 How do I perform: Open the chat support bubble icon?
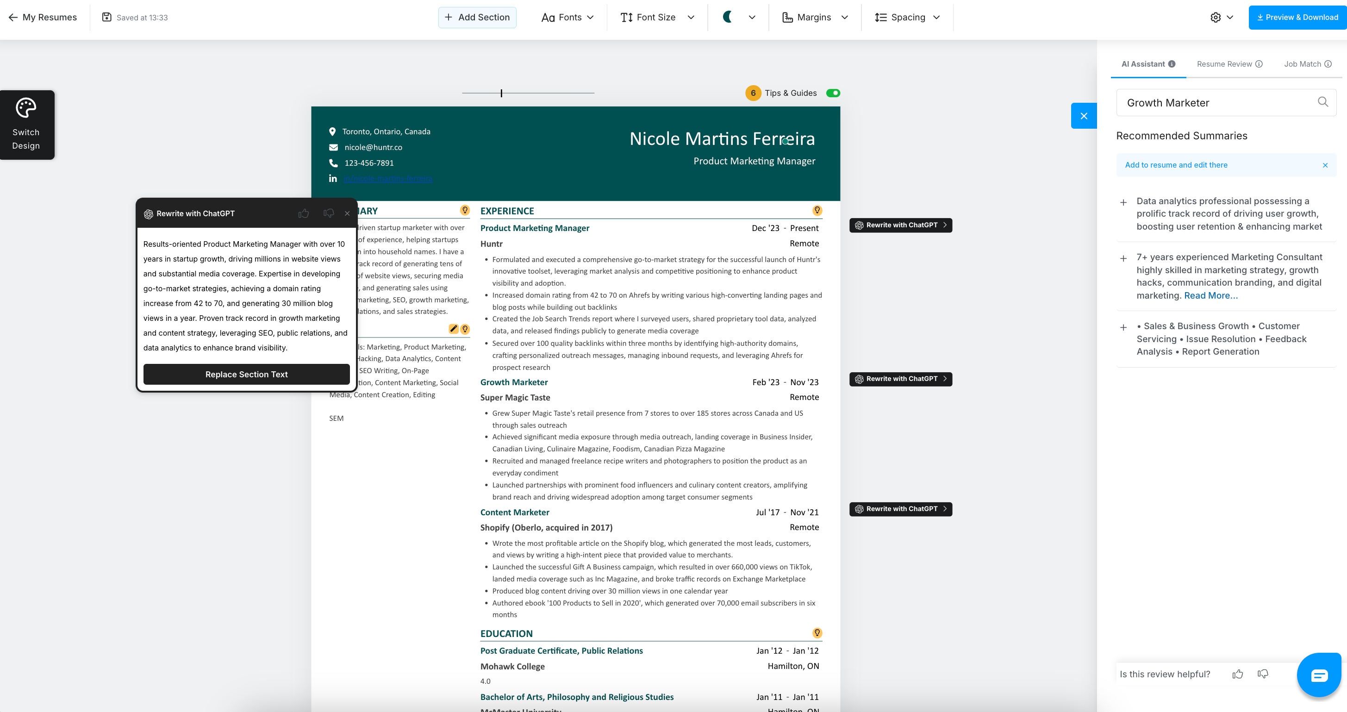(x=1319, y=675)
